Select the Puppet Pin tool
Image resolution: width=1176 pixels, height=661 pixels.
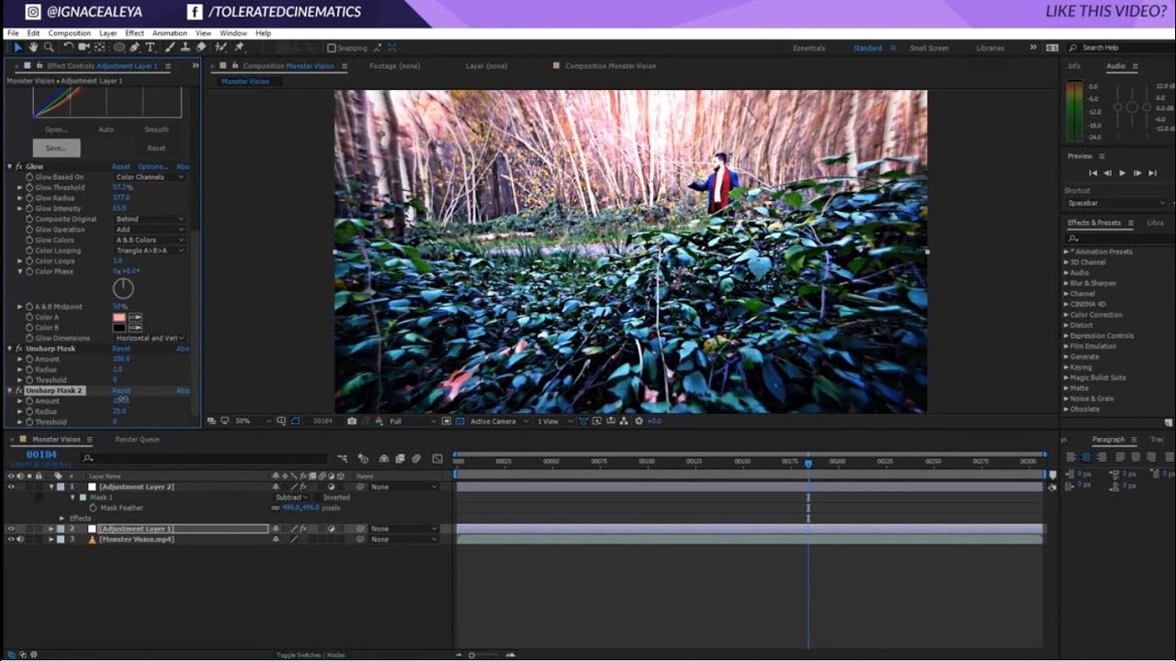coord(239,47)
